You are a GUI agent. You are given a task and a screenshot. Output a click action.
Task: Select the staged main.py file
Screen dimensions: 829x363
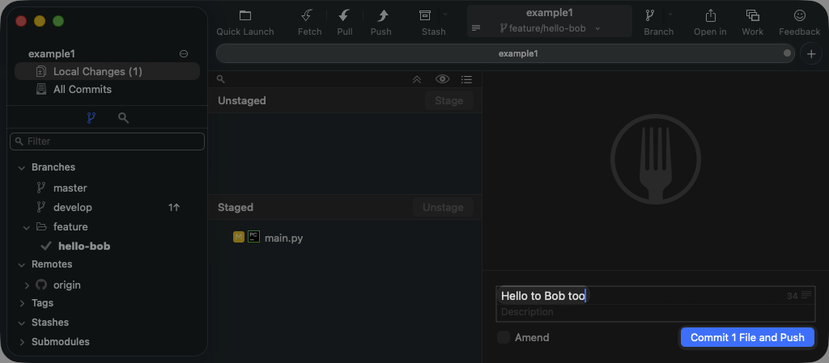[x=283, y=238]
